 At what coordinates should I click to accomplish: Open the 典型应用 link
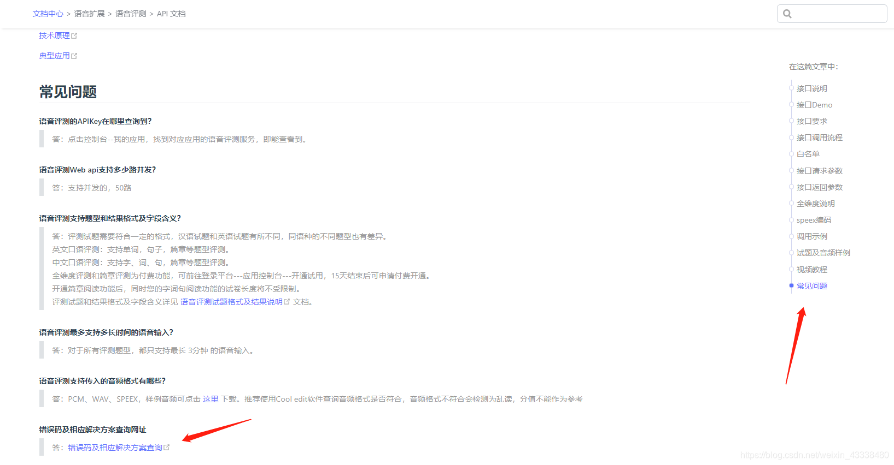click(x=55, y=56)
